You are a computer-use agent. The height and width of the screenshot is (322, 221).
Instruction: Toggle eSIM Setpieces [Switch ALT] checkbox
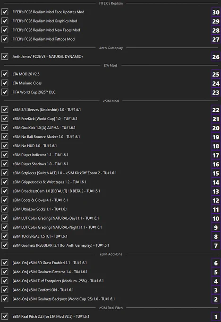(x=5, y=173)
